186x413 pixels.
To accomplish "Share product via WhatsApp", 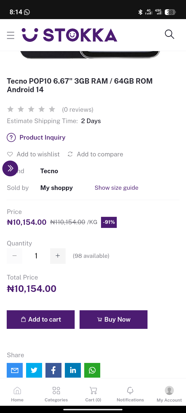I will coord(92,370).
